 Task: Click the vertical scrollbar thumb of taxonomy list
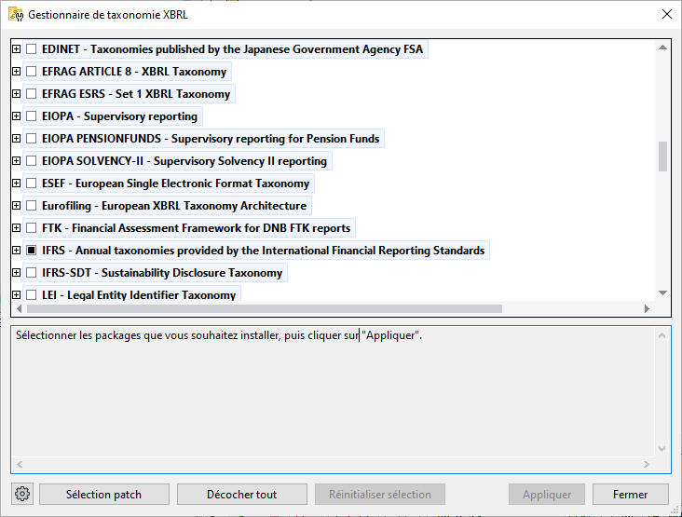(x=662, y=156)
